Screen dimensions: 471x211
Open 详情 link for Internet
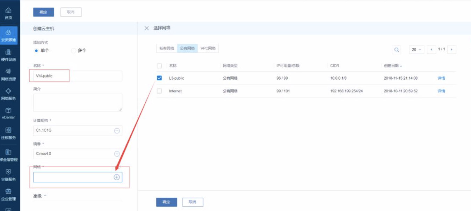pyautogui.click(x=441, y=91)
